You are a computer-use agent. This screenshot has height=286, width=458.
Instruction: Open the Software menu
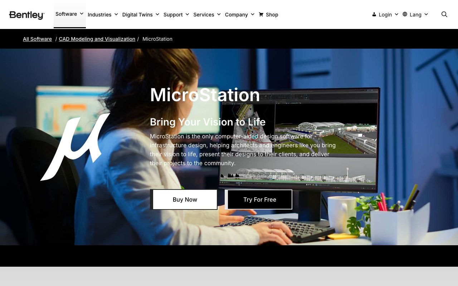66,14
